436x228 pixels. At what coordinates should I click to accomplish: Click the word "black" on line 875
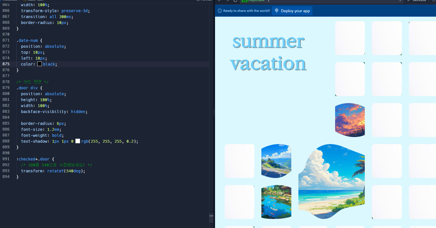click(x=49, y=64)
